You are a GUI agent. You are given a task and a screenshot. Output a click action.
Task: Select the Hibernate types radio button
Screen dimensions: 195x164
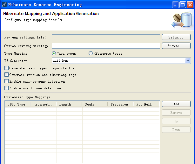click(91, 53)
